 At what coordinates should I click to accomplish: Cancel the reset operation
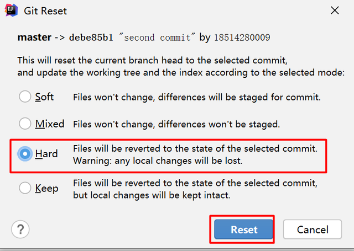click(x=313, y=229)
